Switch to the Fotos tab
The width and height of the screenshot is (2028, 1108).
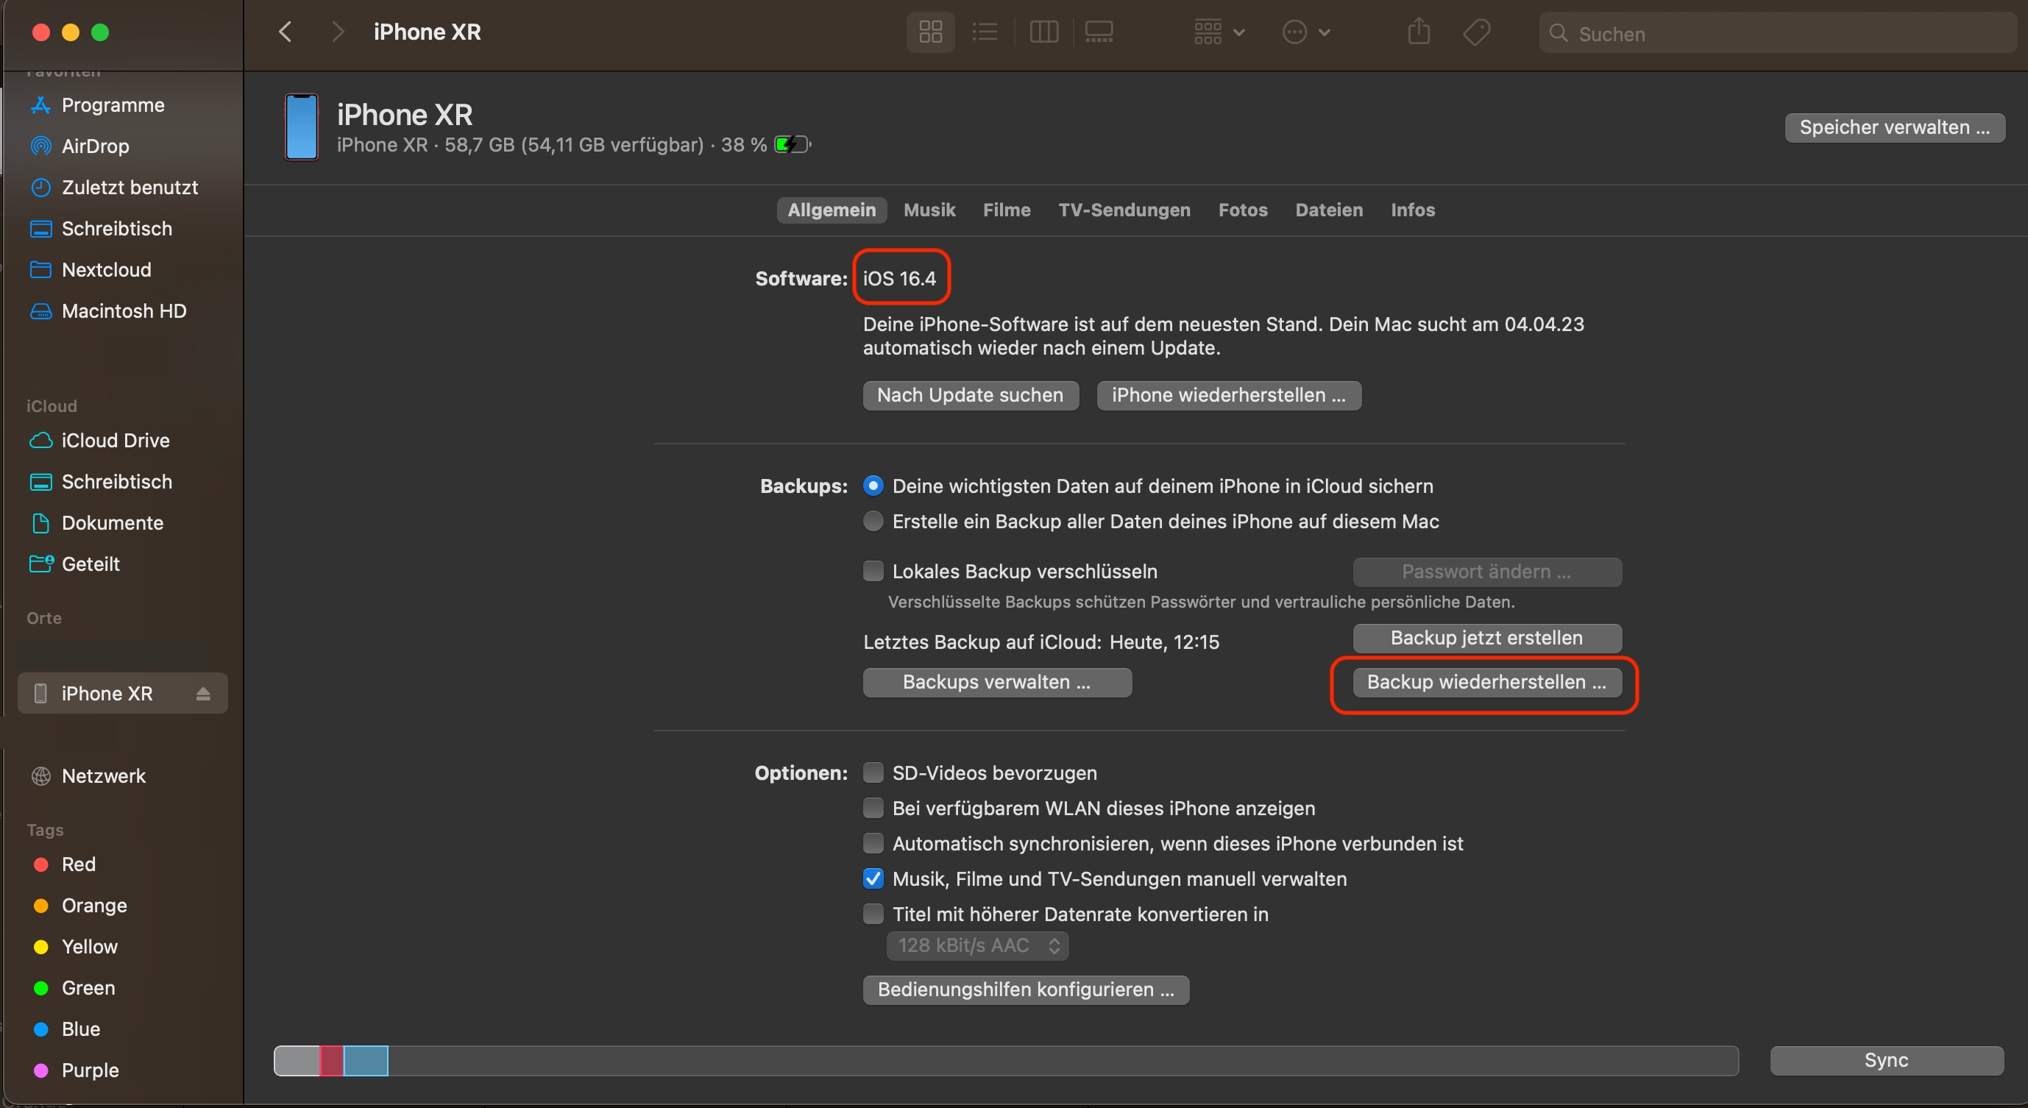click(1242, 210)
